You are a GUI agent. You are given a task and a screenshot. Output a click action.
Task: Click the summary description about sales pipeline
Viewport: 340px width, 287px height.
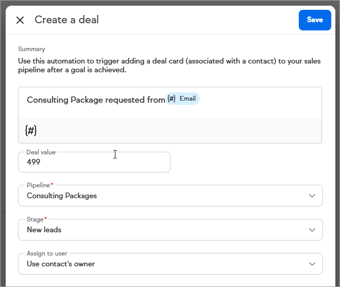click(x=169, y=66)
